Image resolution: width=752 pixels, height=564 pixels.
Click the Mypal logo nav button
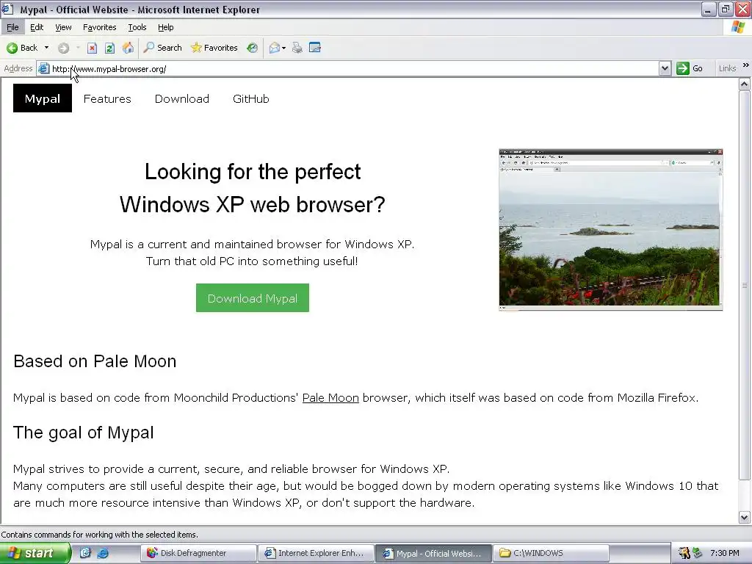coord(42,99)
